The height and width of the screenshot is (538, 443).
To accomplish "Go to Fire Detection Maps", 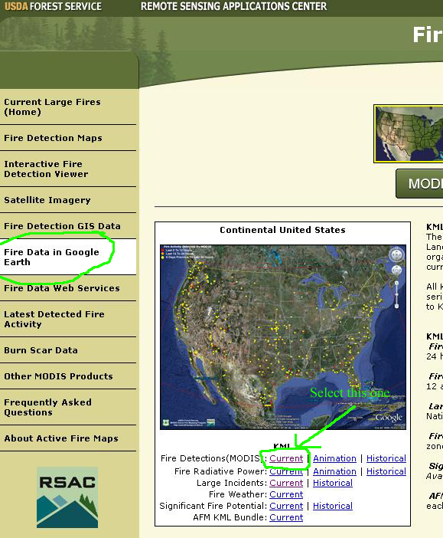I will (53, 138).
